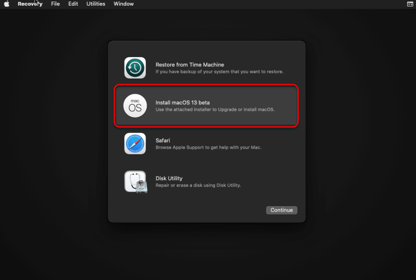Open the Apple logo menu
416x280 pixels.
(7, 4)
